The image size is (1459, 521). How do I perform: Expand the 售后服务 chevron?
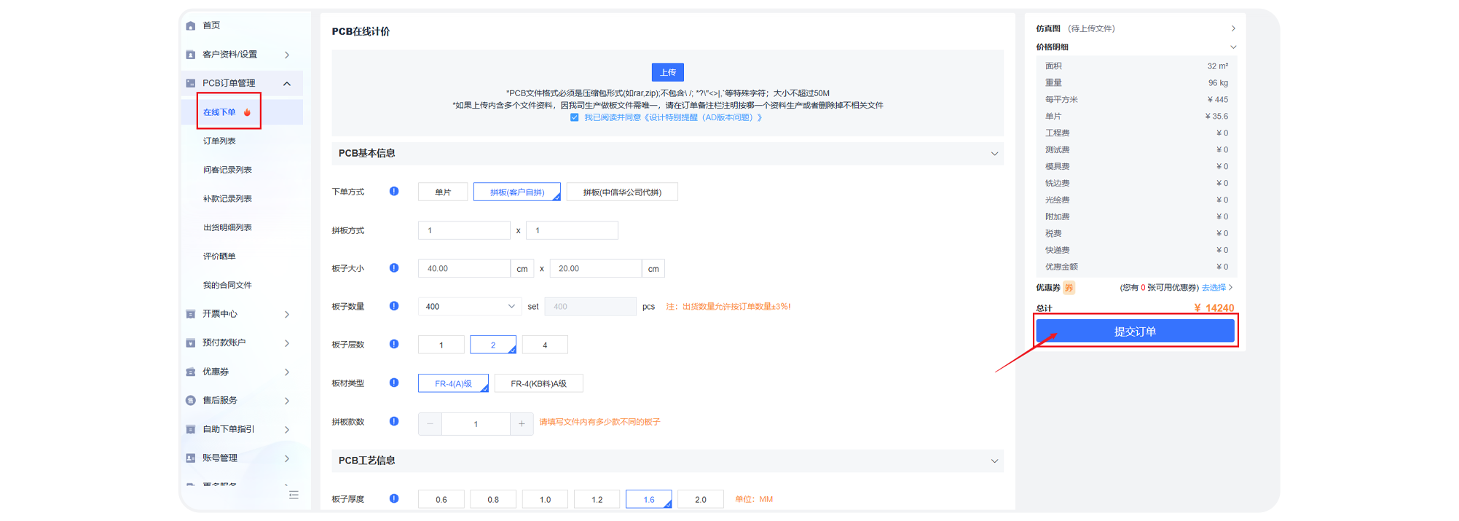coord(287,401)
